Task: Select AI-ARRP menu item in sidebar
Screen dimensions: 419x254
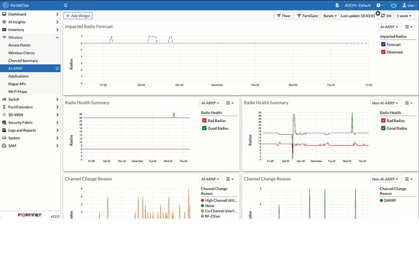Action: coord(30,68)
